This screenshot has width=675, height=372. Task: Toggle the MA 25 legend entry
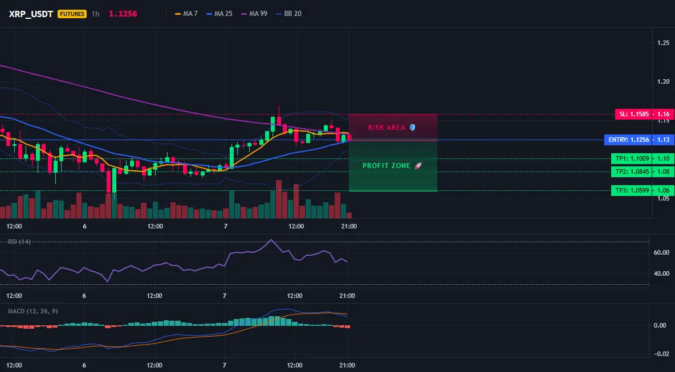pyautogui.click(x=219, y=14)
